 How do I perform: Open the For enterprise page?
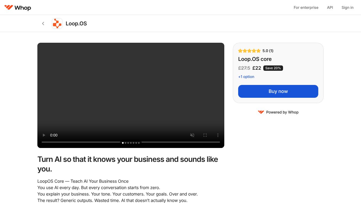[x=306, y=7]
